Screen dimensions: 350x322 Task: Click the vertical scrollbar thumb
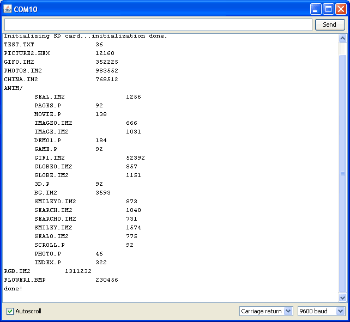tap(342, 174)
